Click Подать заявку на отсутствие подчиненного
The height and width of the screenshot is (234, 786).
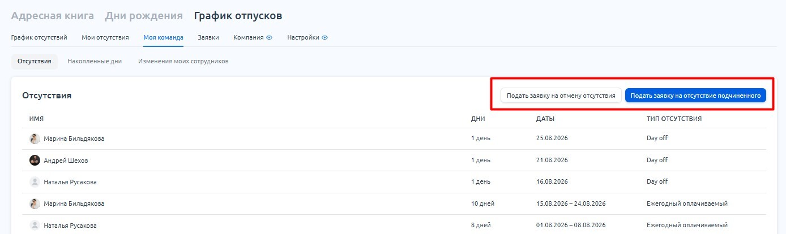(695, 96)
